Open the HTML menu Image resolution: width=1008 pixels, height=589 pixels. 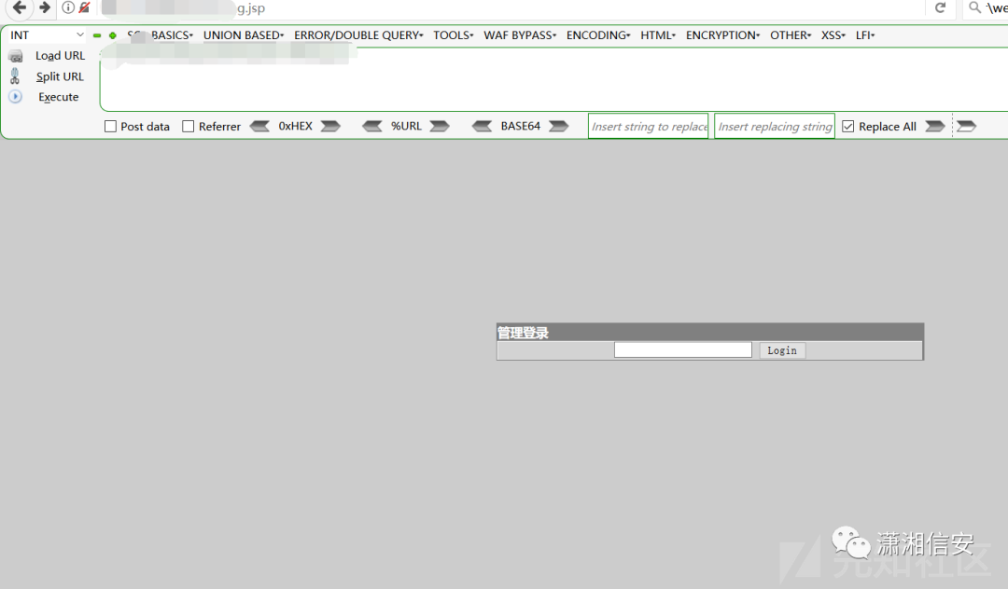point(658,35)
